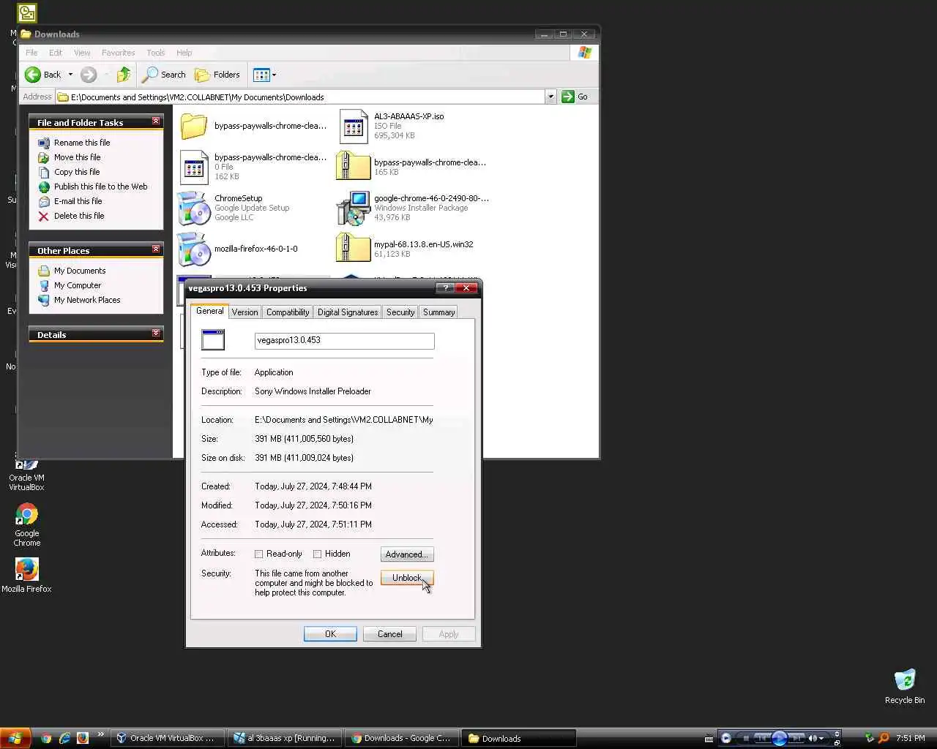Toggle the Hidden checkbox

click(318, 554)
